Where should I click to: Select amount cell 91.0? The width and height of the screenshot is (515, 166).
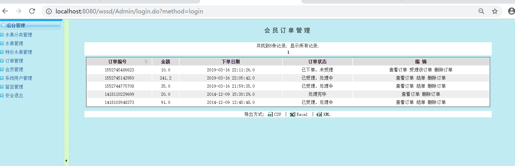click(x=165, y=102)
